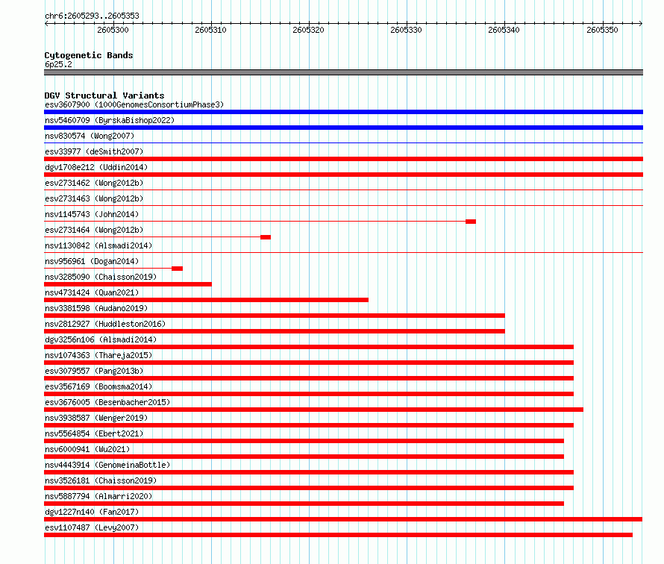Click the small red block of nsv1145743 (John2014)
This screenshot has height=564, width=664.
pos(471,222)
